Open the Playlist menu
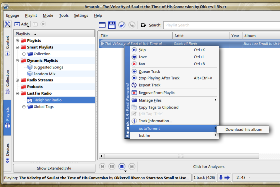The height and width of the screenshot is (187, 280). click(31, 16)
